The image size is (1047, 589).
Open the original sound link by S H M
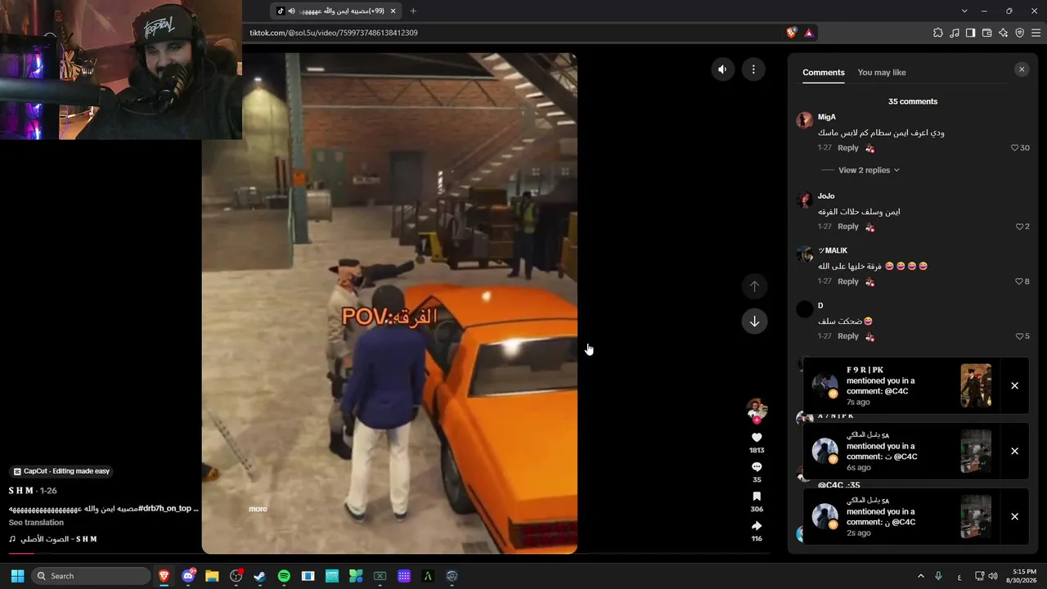point(53,539)
